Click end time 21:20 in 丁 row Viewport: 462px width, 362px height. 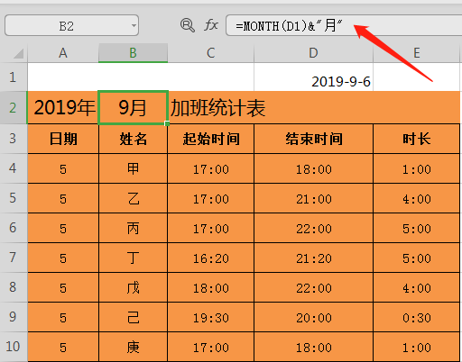(x=313, y=258)
